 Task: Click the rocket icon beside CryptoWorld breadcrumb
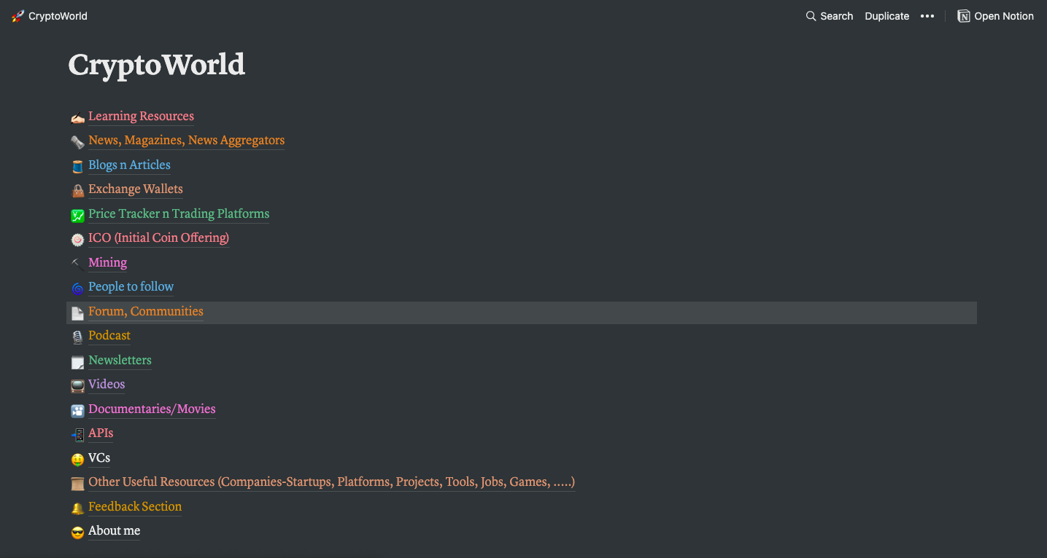18,16
